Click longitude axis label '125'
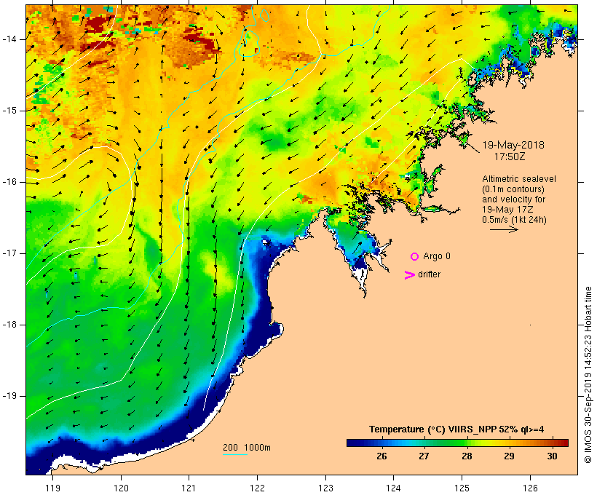 coord(462,488)
